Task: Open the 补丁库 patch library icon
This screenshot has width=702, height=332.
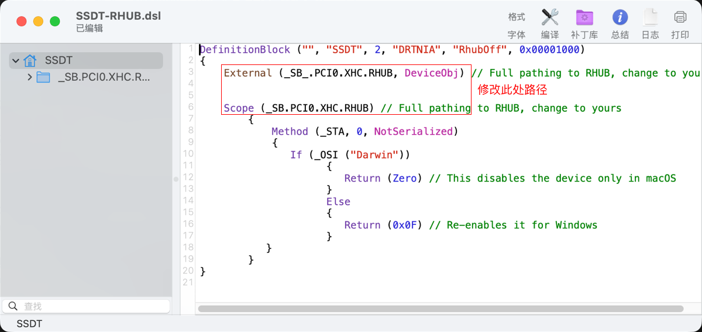Action: click(x=583, y=18)
